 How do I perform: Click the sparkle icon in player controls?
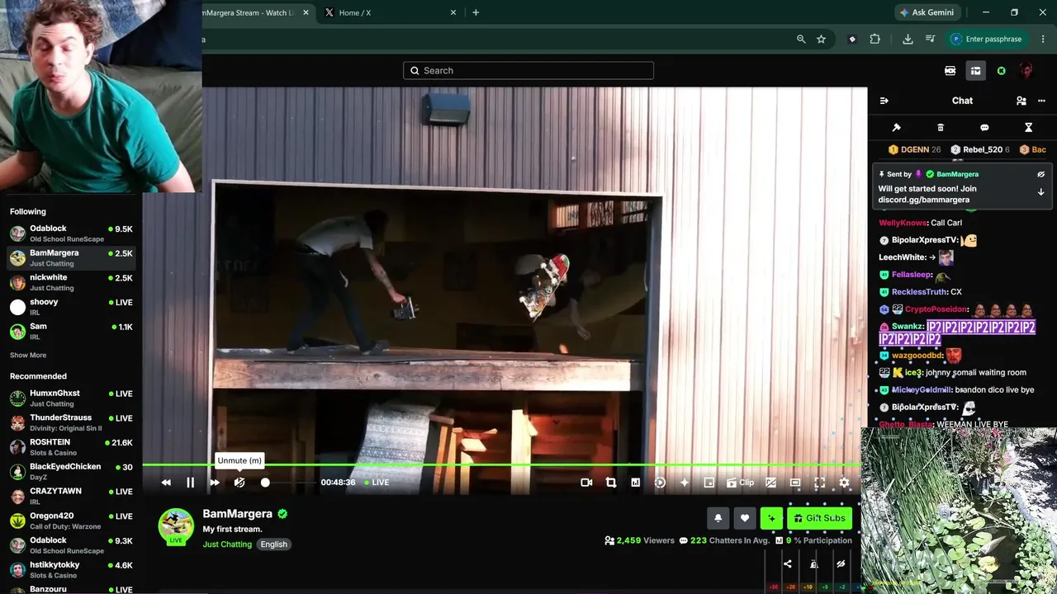pos(685,483)
